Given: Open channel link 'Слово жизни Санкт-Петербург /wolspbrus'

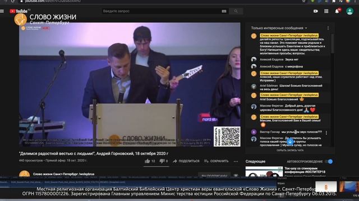Looking at the screenshot, I should pos(63,174).
